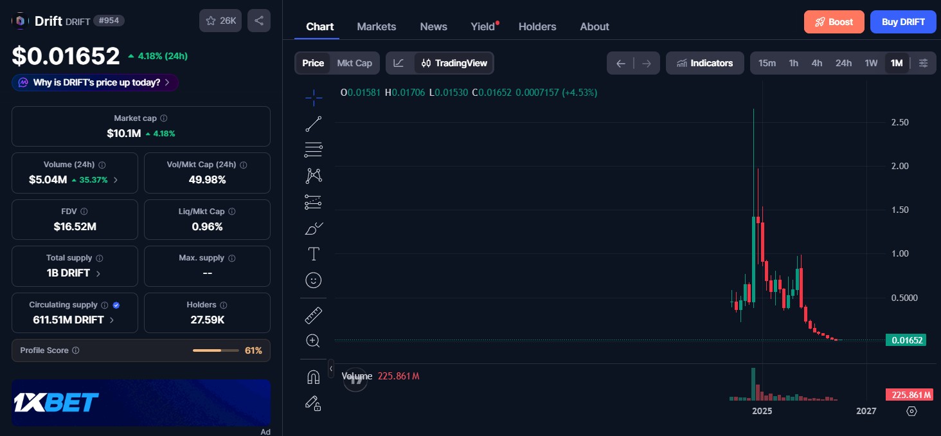Click the Buy DRIFT button
Image resolution: width=941 pixels, height=436 pixels.
[x=903, y=22]
